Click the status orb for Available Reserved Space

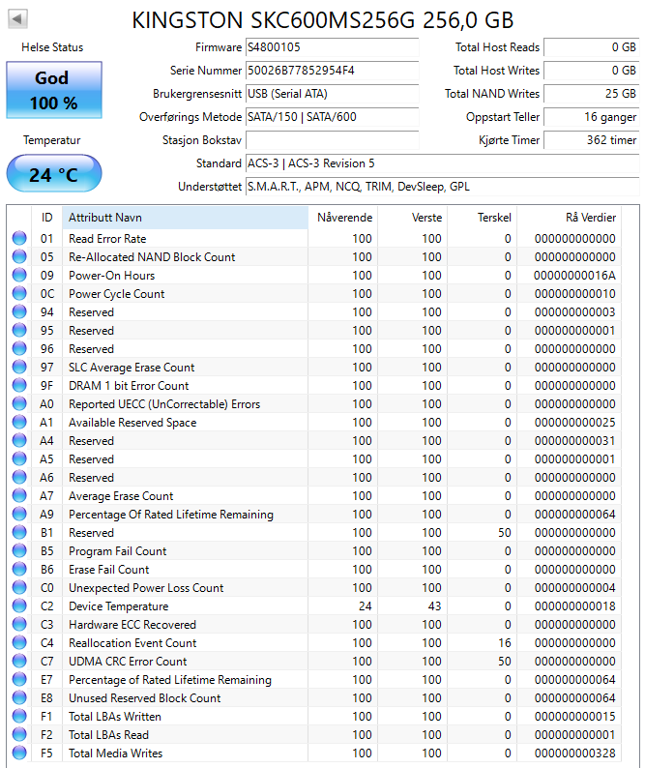point(19,422)
